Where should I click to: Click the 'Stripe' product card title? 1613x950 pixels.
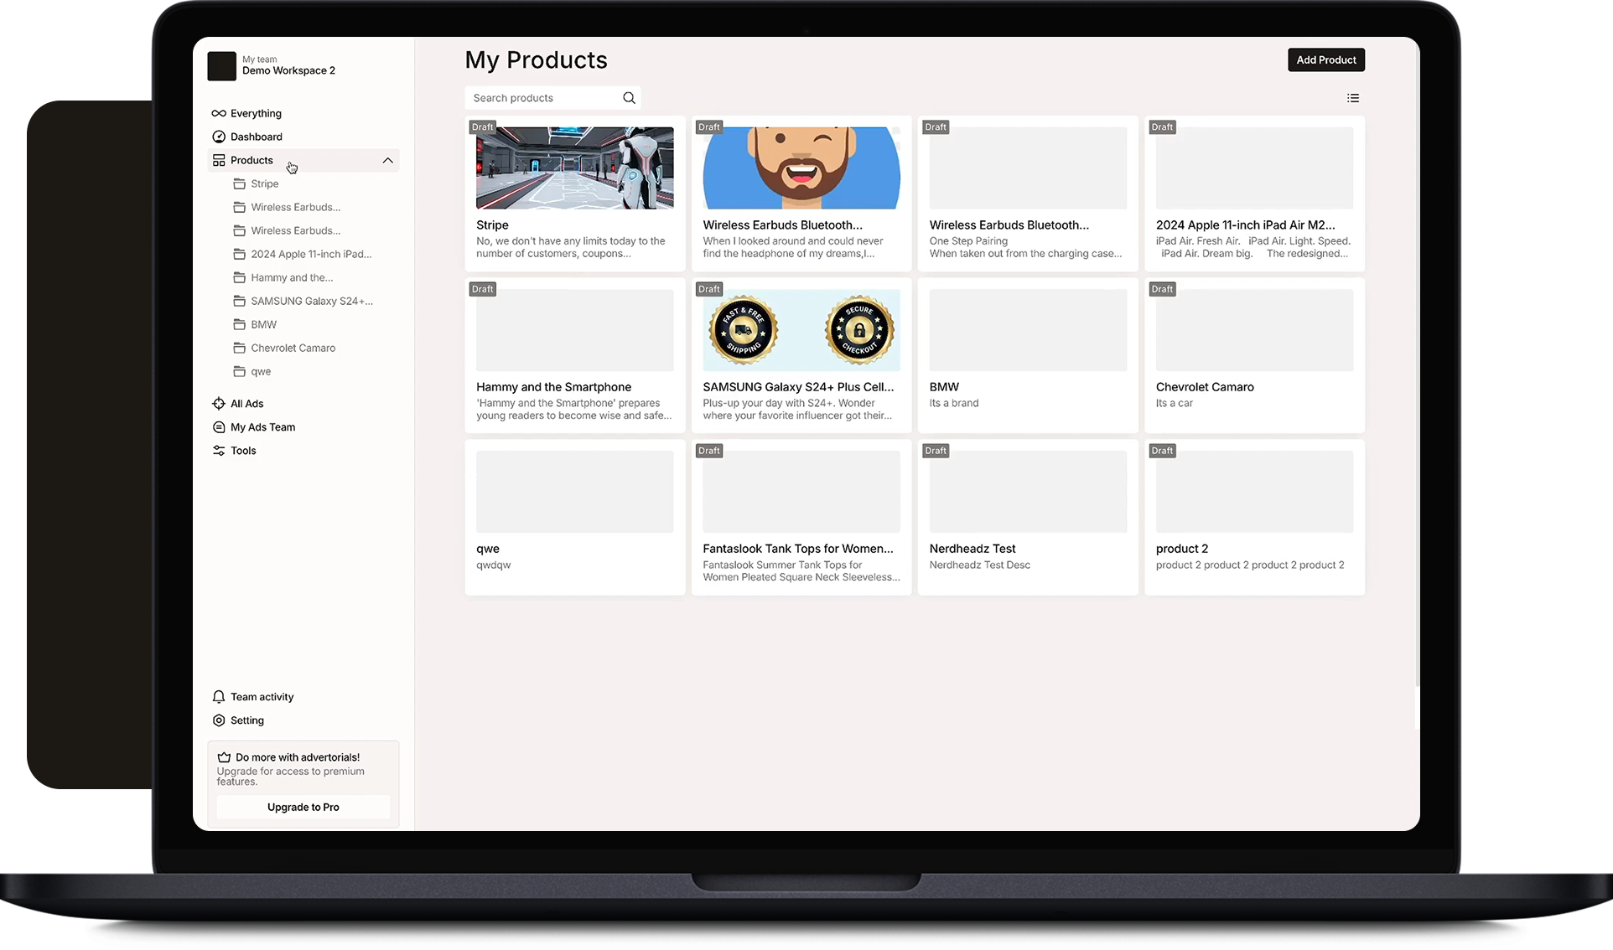pos(492,225)
